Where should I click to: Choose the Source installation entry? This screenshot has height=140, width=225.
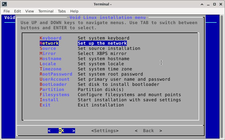[48, 48]
